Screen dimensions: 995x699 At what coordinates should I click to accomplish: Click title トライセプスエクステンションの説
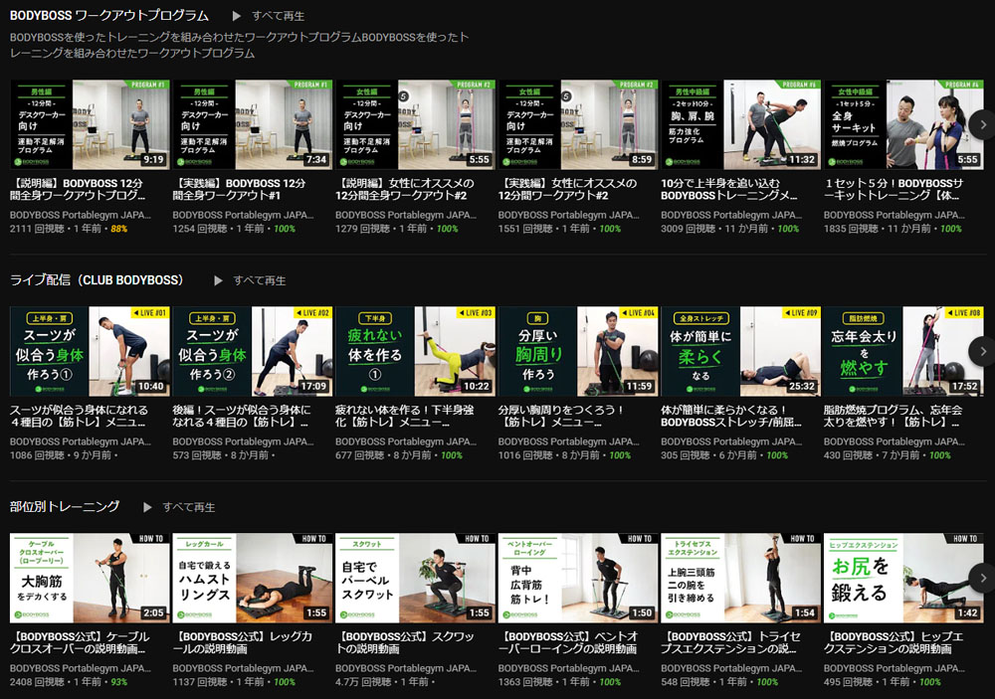730,642
